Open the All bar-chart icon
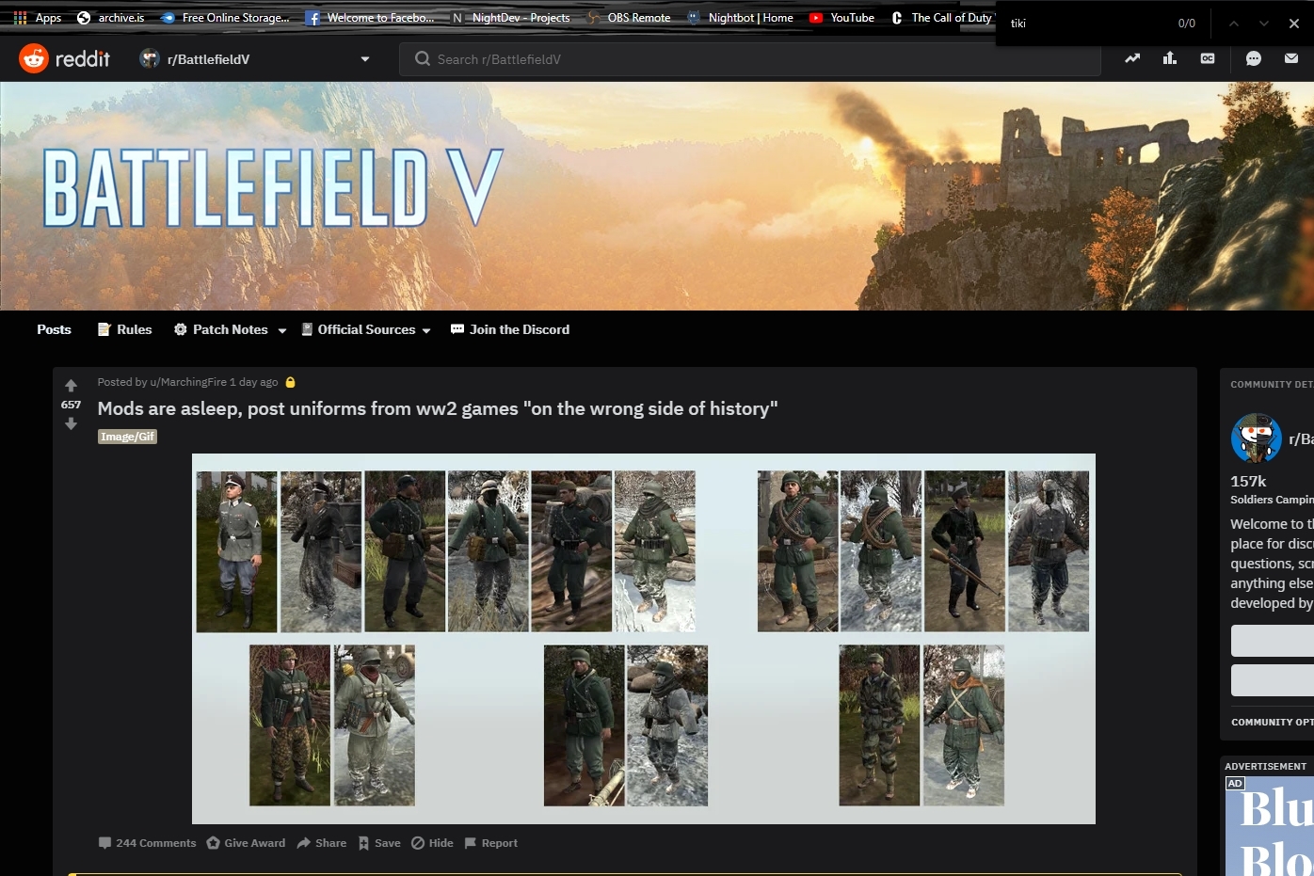The image size is (1314, 876). (x=1170, y=58)
